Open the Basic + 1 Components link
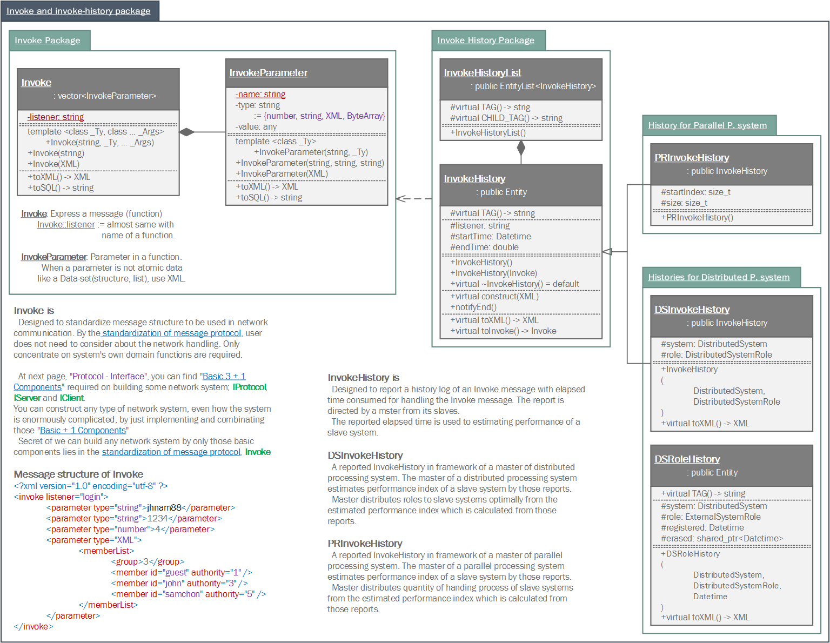 pos(83,430)
